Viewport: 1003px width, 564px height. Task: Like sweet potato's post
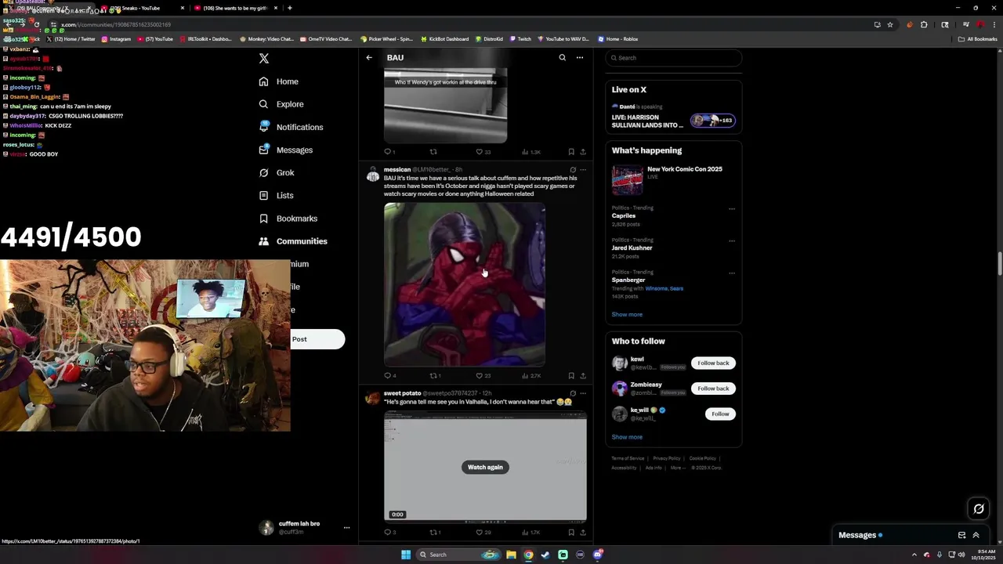(x=483, y=532)
